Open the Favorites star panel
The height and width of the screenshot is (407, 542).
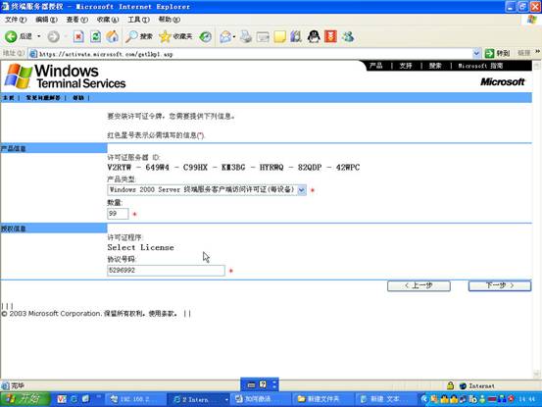coord(175,36)
